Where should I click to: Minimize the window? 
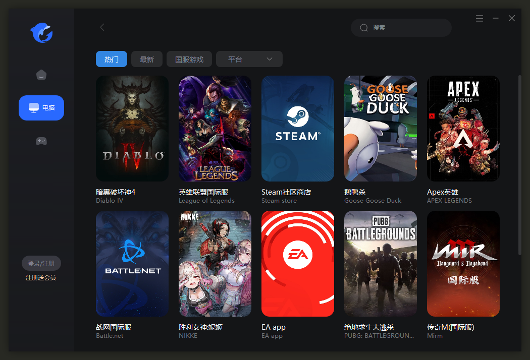tap(496, 18)
